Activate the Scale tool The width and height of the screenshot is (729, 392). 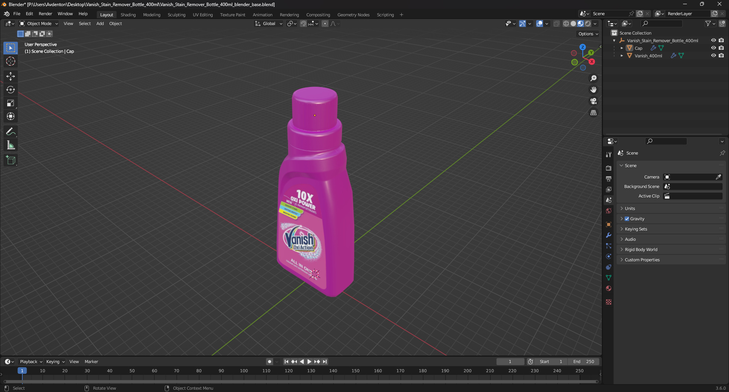pyautogui.click(x=11, y=103)
